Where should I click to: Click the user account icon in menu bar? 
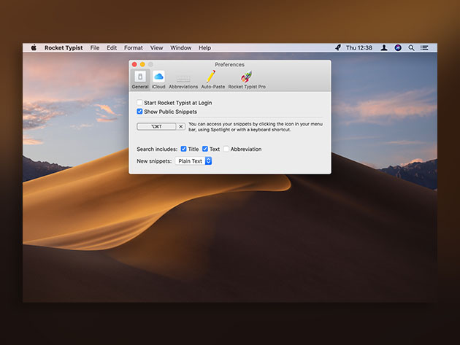coord(384,47)
